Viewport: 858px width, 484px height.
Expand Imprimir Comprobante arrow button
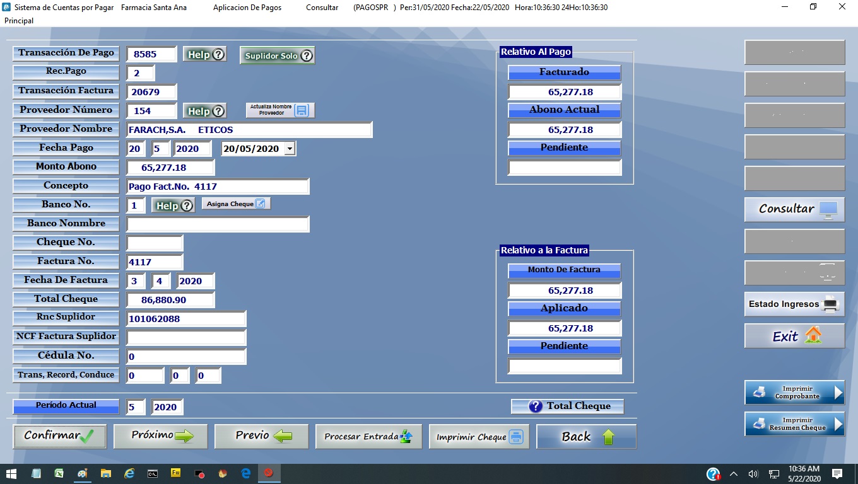[x=837, y=393]
